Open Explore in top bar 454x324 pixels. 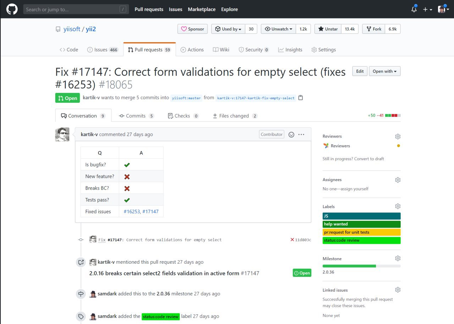pos(229,9)
